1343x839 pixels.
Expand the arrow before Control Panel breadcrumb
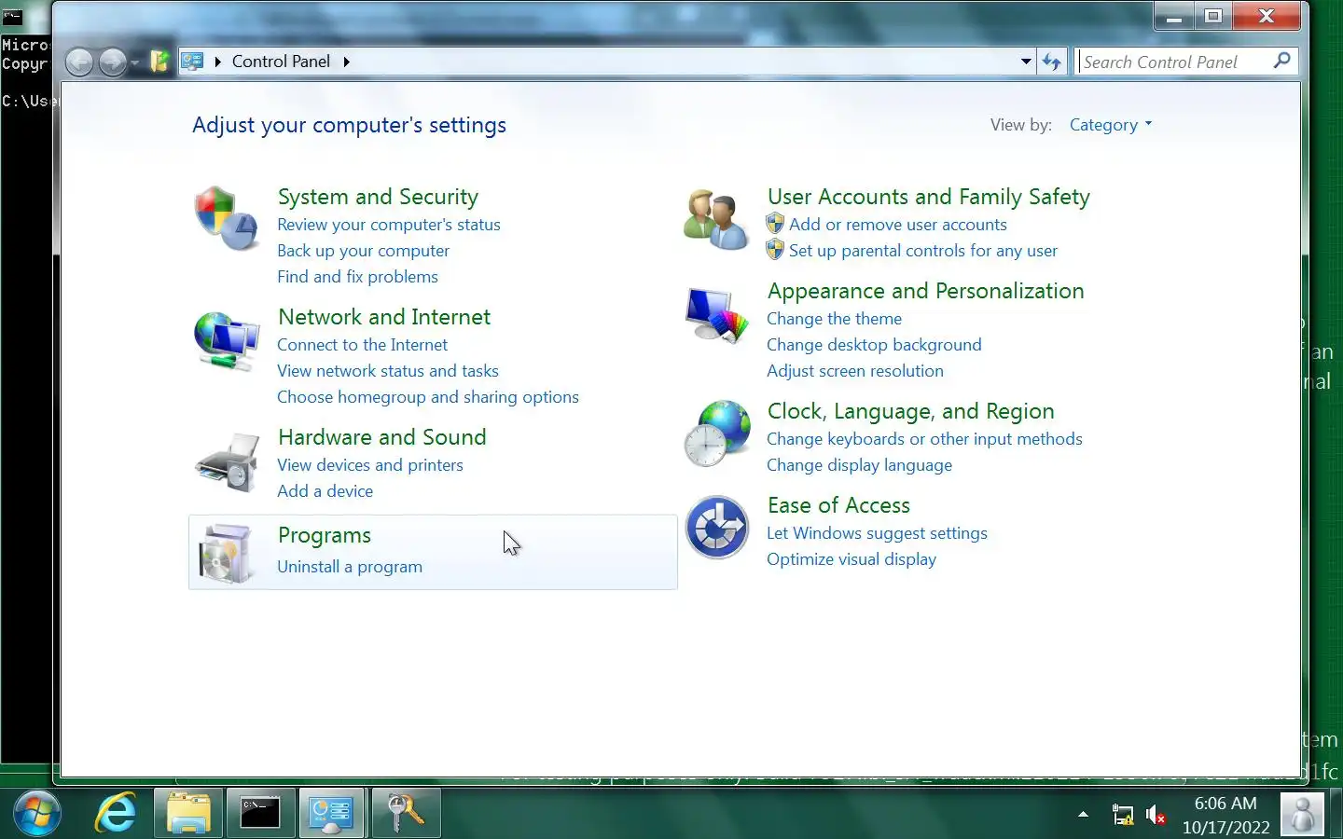pyautogui.click(x=217, y=62)
